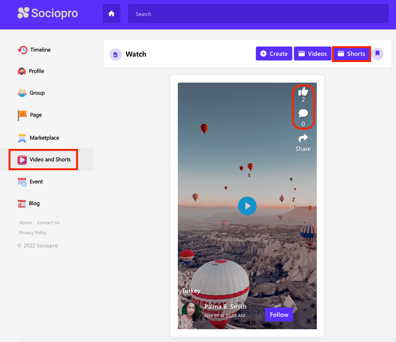Select Video and Shorts sidebar item

pos(50,159)
